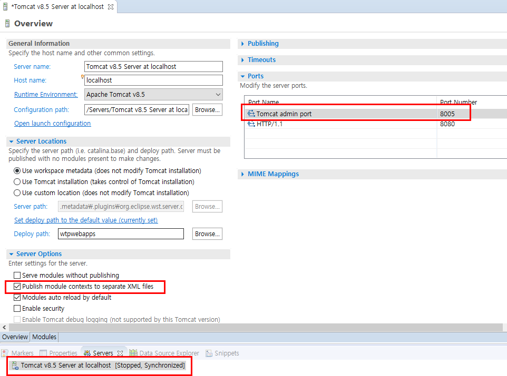
Task: Enable Serve modules without publishing
Action: (x=17, y=276)
